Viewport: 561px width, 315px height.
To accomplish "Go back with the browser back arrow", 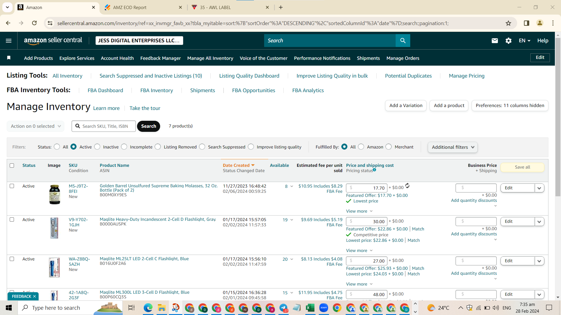I will pyautogui.click(x=8, y=23).
